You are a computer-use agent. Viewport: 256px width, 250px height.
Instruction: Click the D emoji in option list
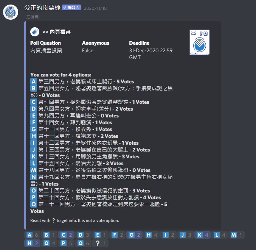(34, 109)
